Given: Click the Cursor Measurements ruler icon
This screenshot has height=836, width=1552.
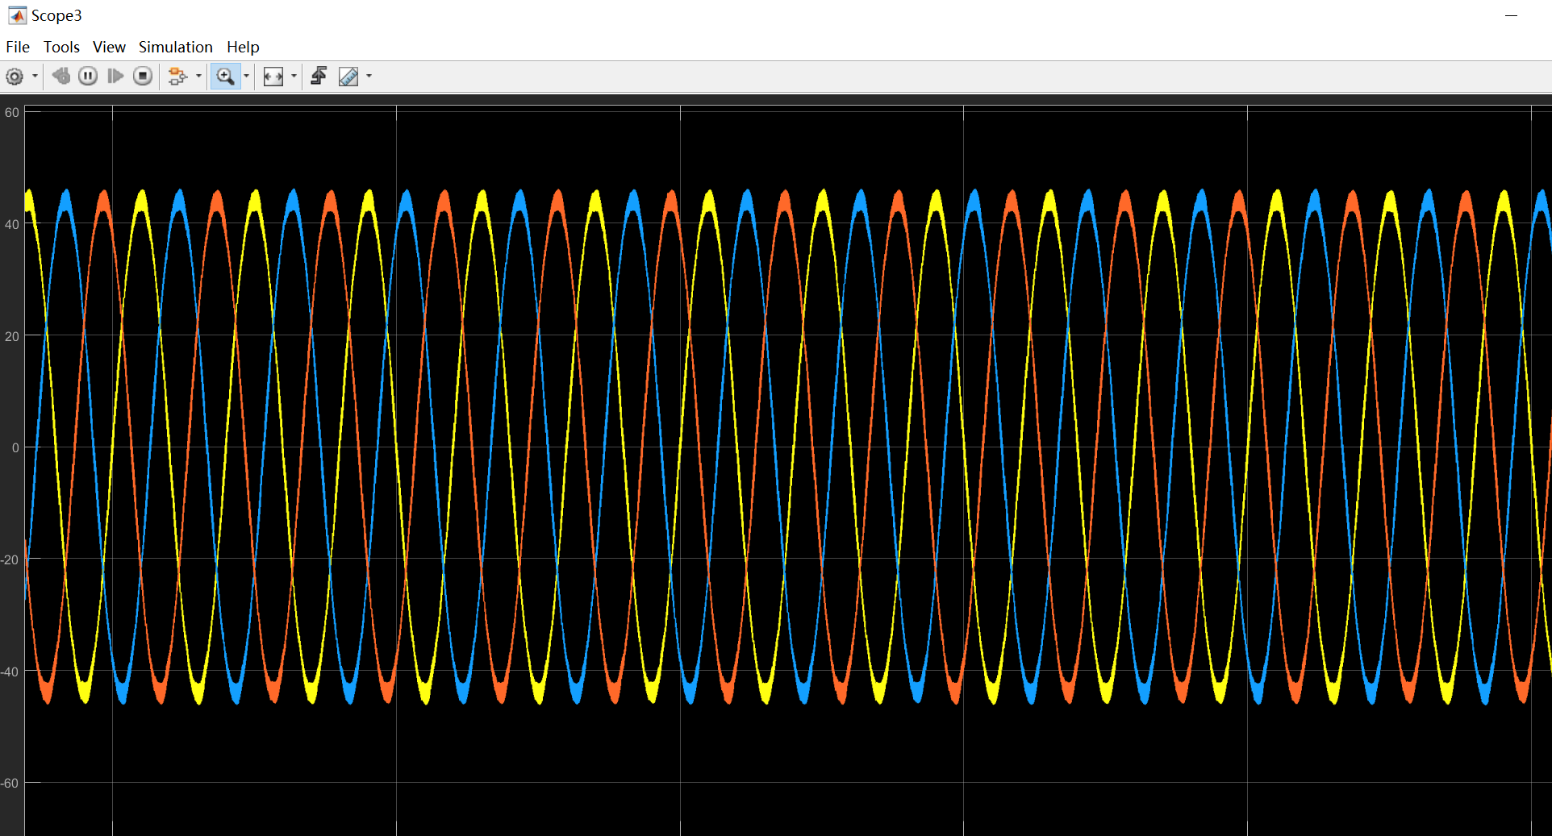Looking at the screenshot, I should 348,77.
